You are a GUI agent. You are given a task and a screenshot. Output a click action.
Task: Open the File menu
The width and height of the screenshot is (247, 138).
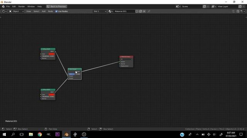(8, 7)
